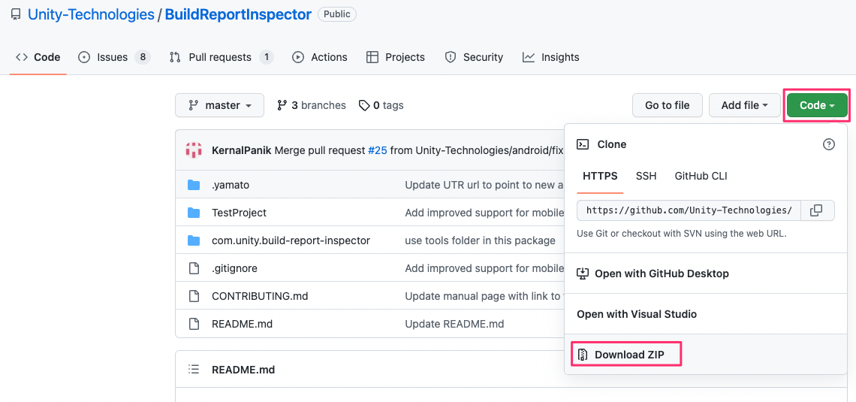Switch to the Code tab
856x402 pixels.
click(x=38, y=57)
